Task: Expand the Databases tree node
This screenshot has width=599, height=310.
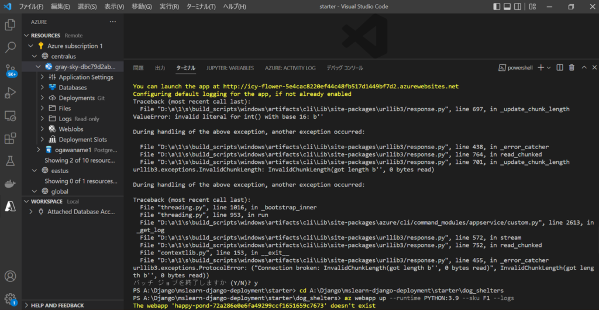Action: pos(43,88)
